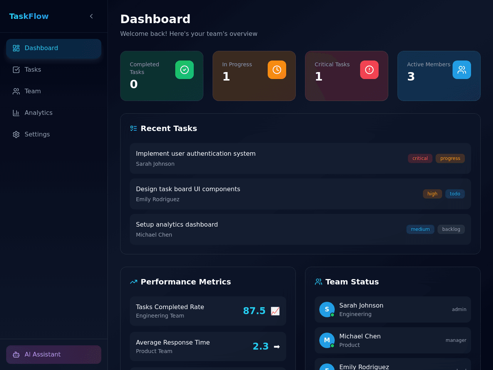The width and height of the screenshot is (493, 370).
Task: Click the 87.5 metric value
Action: [254, 311]
